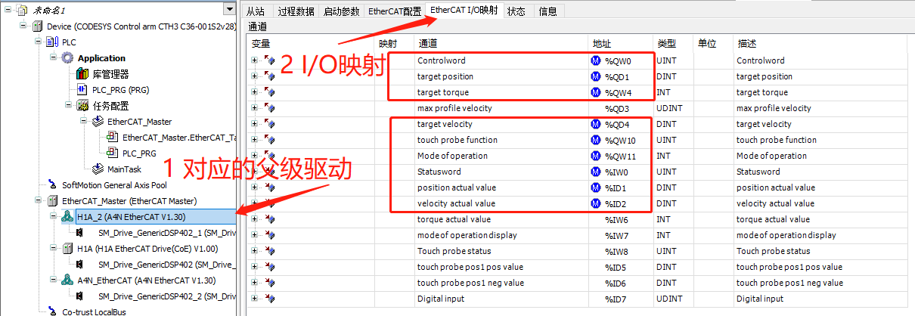
Task: Click mapping symbol beside address %IW0
Action: coord(595,172)
